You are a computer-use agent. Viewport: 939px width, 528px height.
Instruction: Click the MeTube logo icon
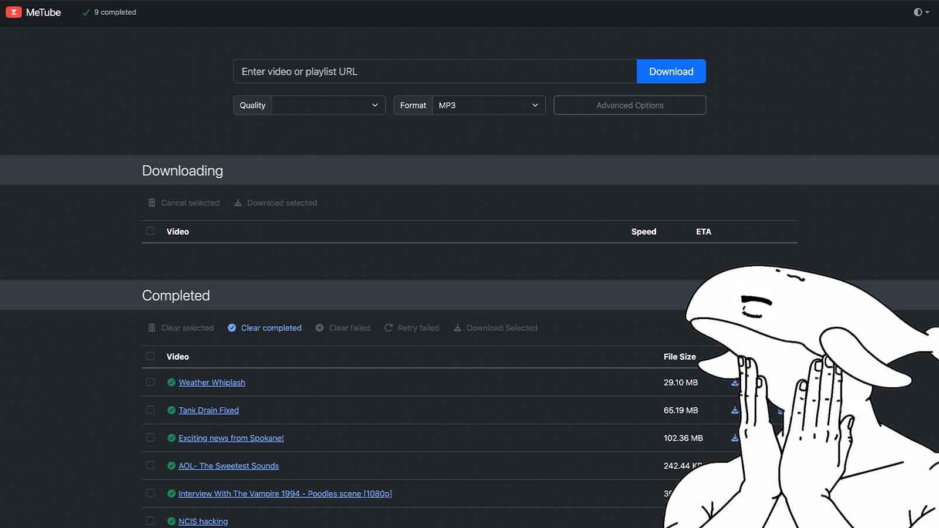(x=13, y=12)
